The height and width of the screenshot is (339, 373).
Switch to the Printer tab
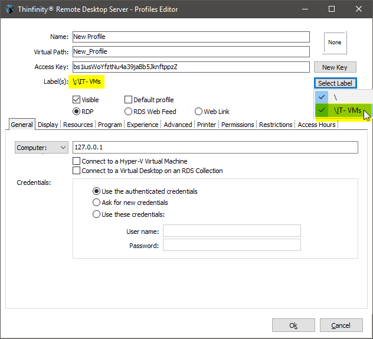point(207,125)
